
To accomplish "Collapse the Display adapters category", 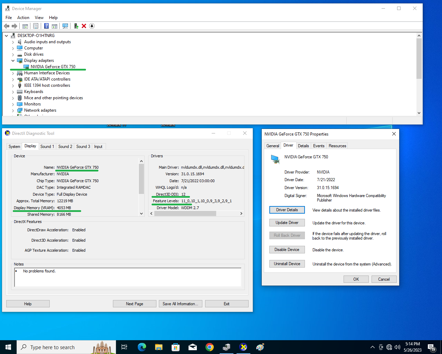I will coord(13,60).
